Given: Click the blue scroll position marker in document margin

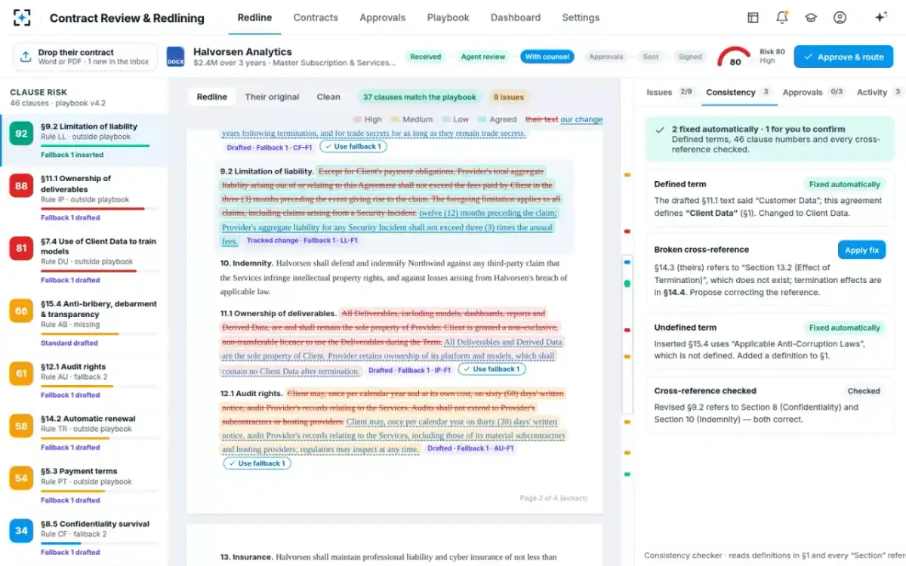Looking at the screenshot, I should (x=627, y=261).
